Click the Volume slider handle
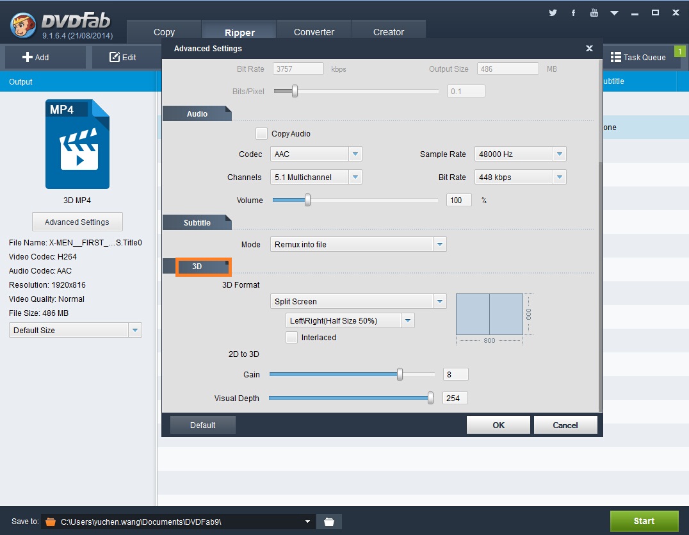The height and width of the screenshot is (535, 689). coord(307,200)
